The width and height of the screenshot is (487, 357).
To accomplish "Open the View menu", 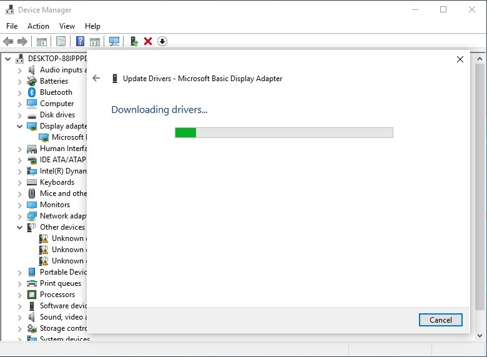I will point(67,26).
